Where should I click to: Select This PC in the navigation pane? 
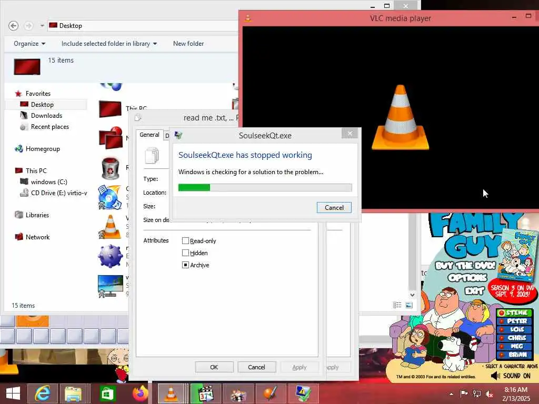[x=36, y=171]
